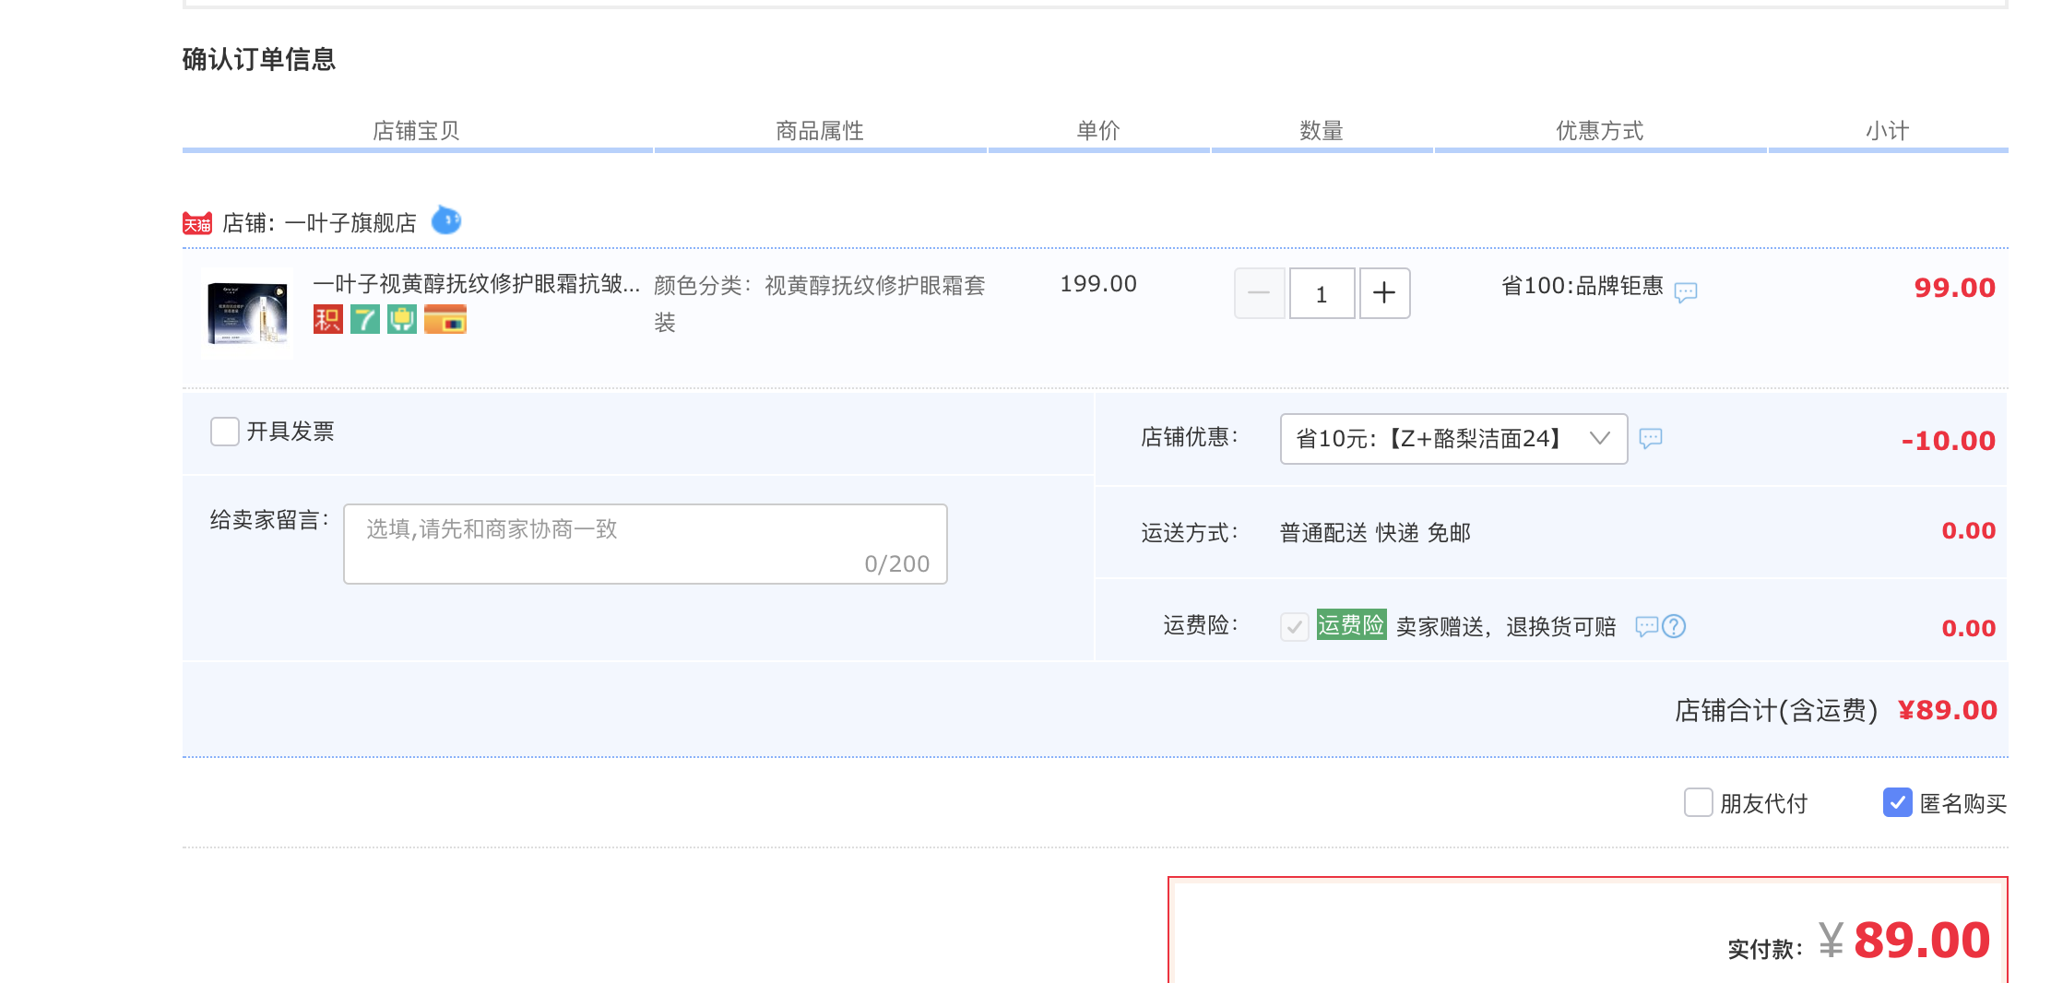Click the 数量 column header
The height and width of the screenshot is (983, 2051).
click(1322, 131)
